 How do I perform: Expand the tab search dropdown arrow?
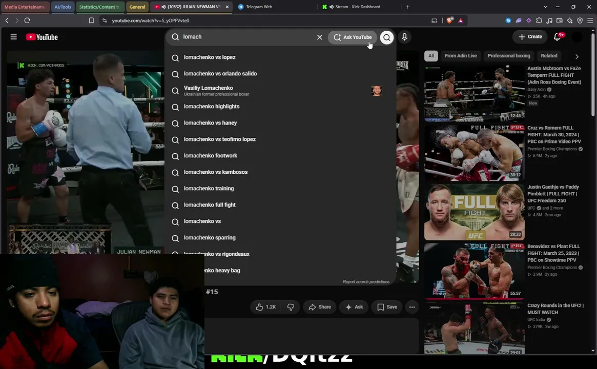545,7
